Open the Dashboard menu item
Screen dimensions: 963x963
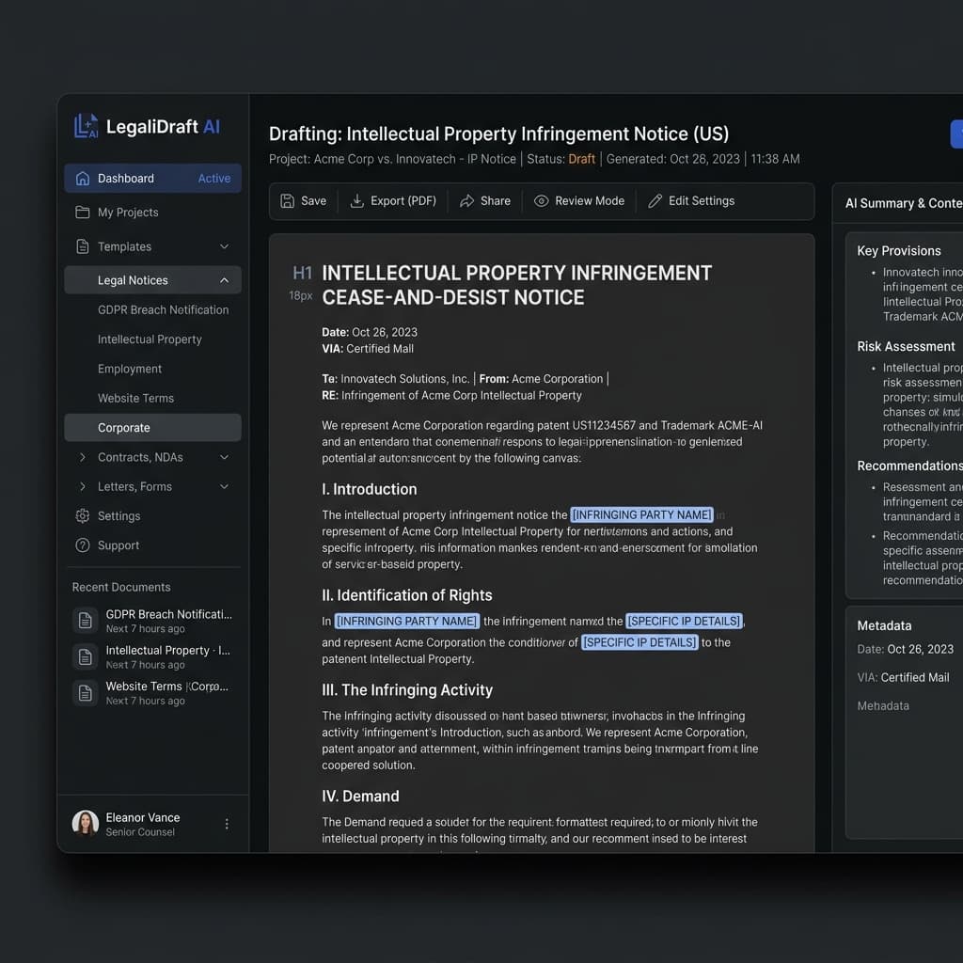153,178
